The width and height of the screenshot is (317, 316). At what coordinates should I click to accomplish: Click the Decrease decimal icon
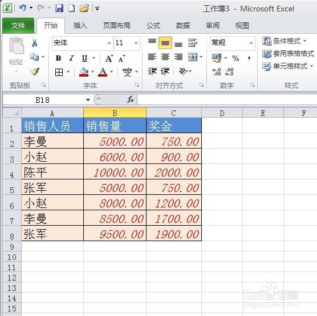(229, 71)
